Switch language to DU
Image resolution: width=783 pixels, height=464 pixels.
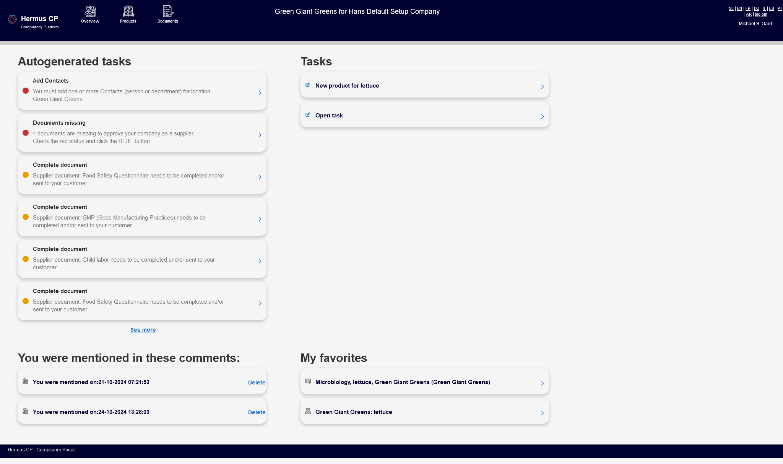pyautogui.click(x=756, y=8)
